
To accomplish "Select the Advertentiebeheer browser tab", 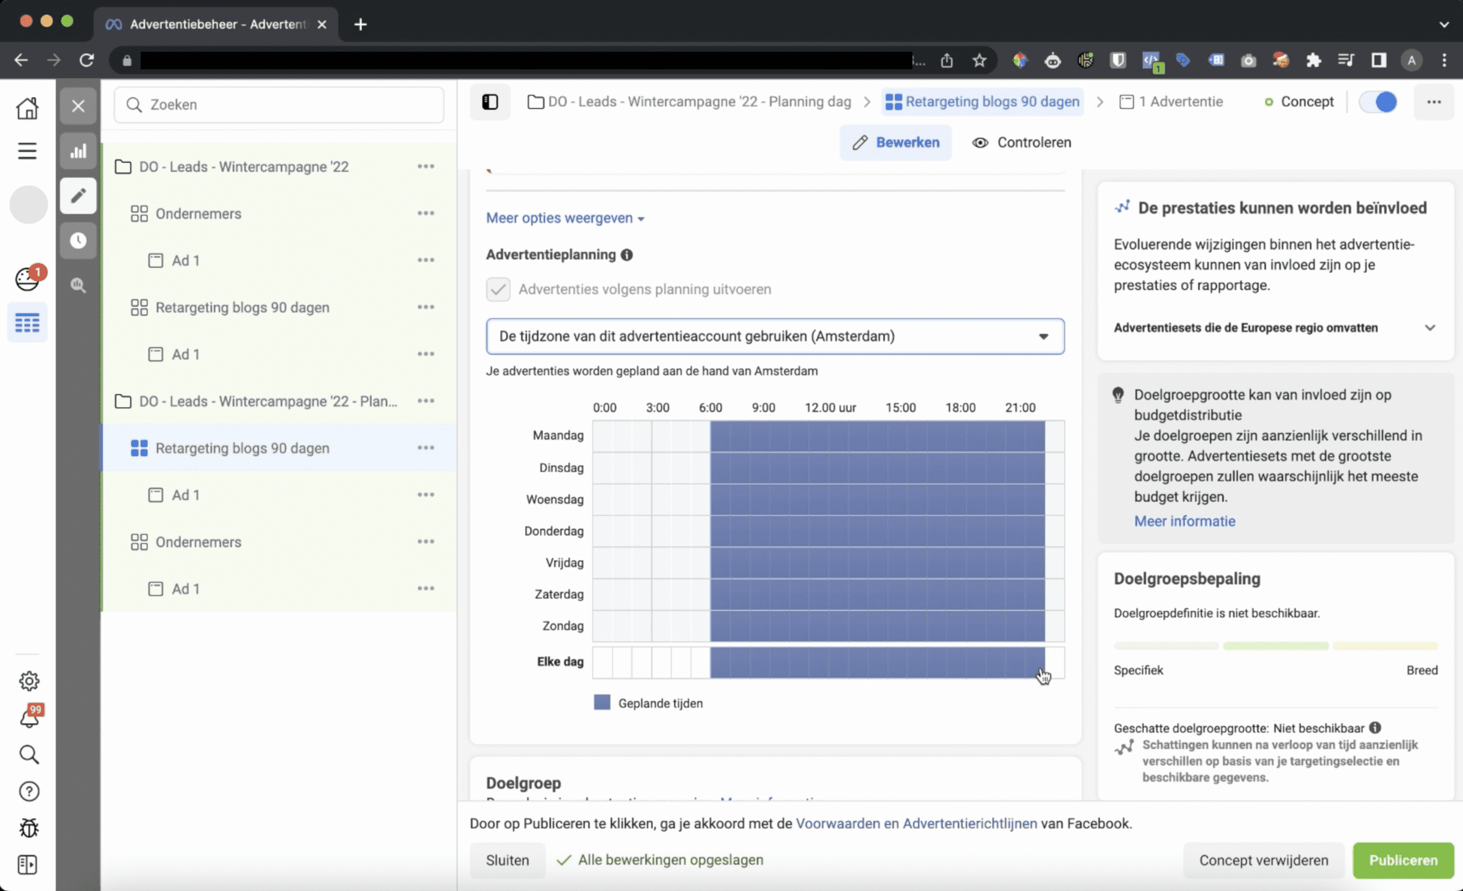I will click(x=216, y=24).
